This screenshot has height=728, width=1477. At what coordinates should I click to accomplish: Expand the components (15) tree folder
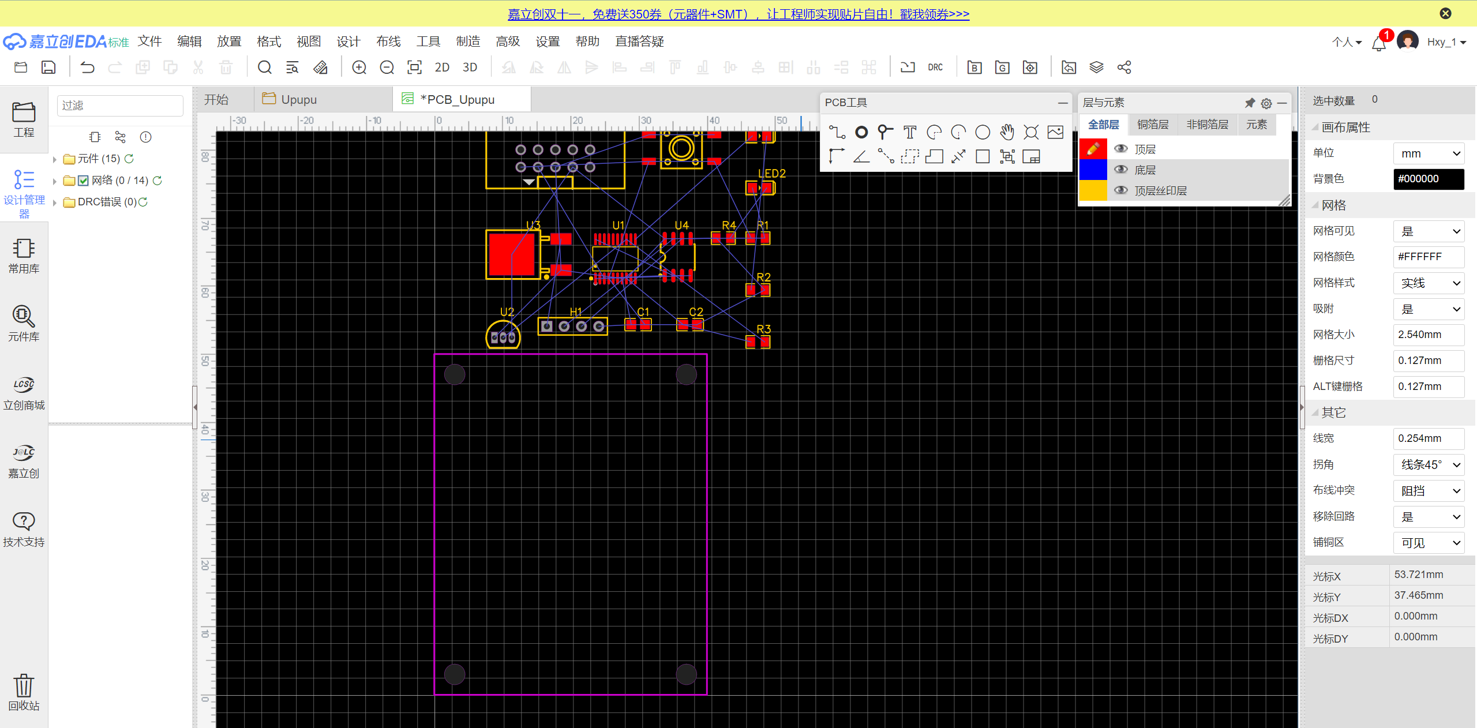coord(55,159)
